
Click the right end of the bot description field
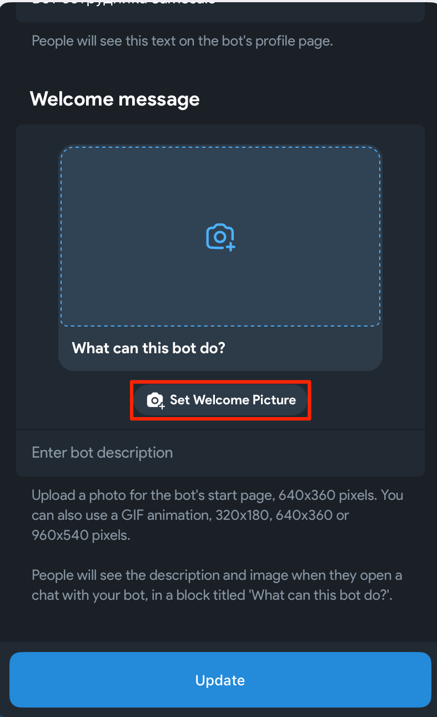point(405,453)
